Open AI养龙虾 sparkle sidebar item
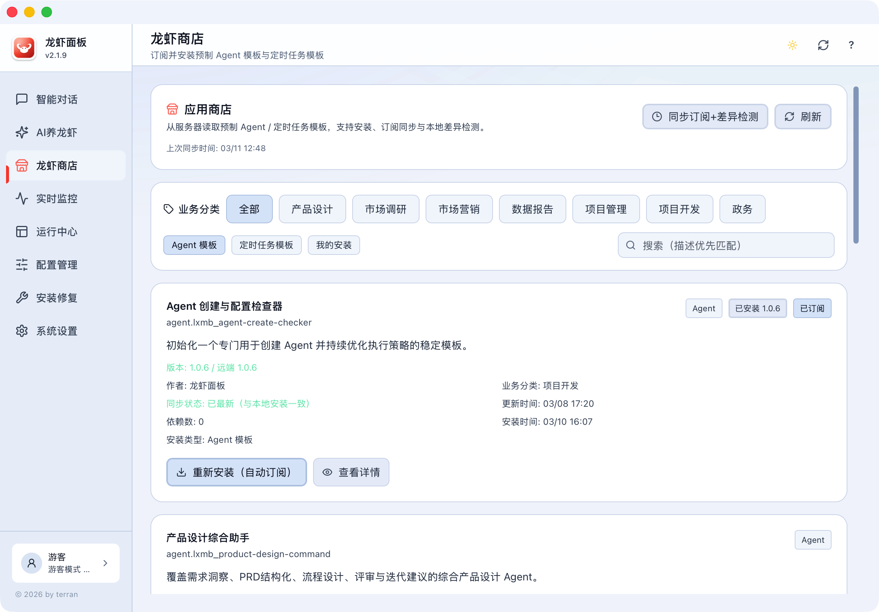 (57, 132)
